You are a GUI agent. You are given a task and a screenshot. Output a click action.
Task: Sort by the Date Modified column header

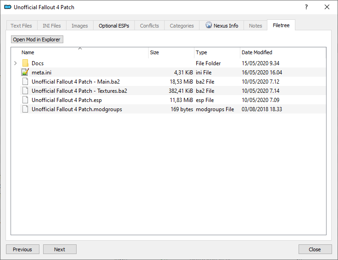283,52
